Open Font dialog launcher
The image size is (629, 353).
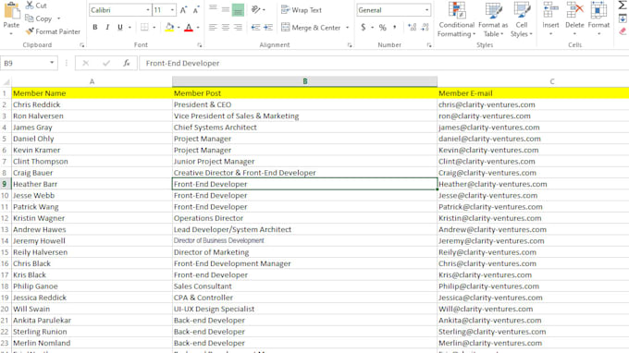[200, 45]
